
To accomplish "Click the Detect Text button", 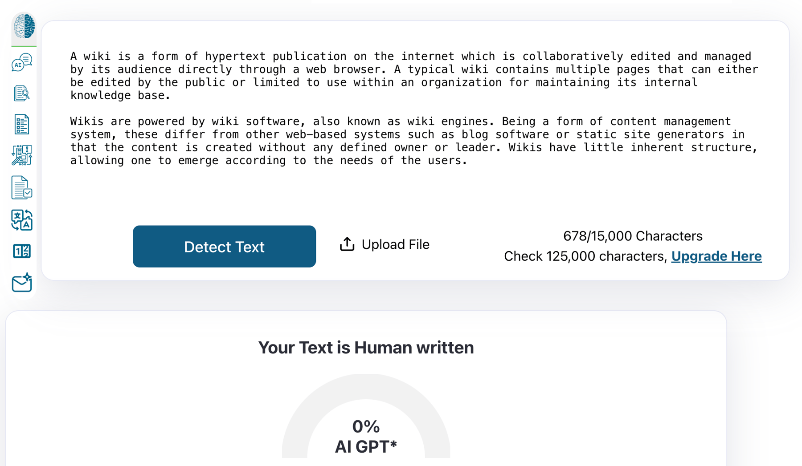I will [x=224, y=247].
